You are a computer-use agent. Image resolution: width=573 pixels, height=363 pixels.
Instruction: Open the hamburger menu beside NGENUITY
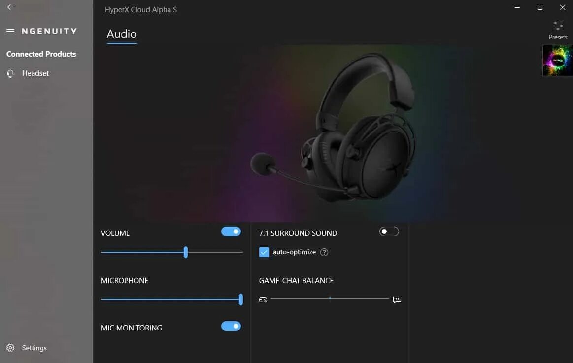click(x=10, y=32)
